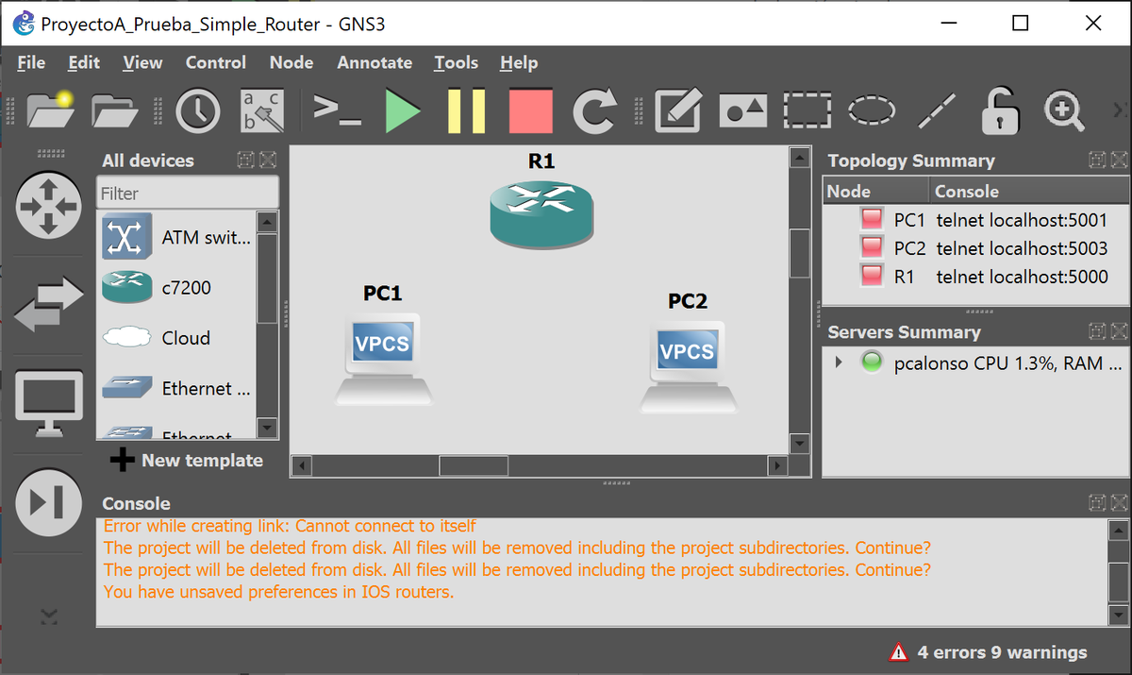Open the Tools menu
The height and width of the screenshot is (675, 1132).
(457, 62)
